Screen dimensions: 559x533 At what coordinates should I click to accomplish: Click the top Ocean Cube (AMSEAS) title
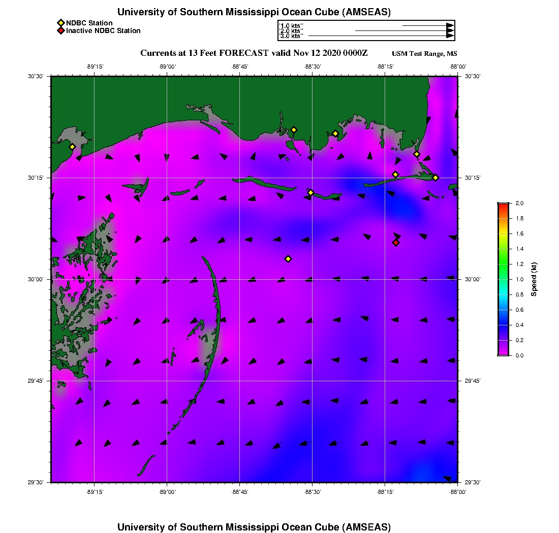click(254, 12)
